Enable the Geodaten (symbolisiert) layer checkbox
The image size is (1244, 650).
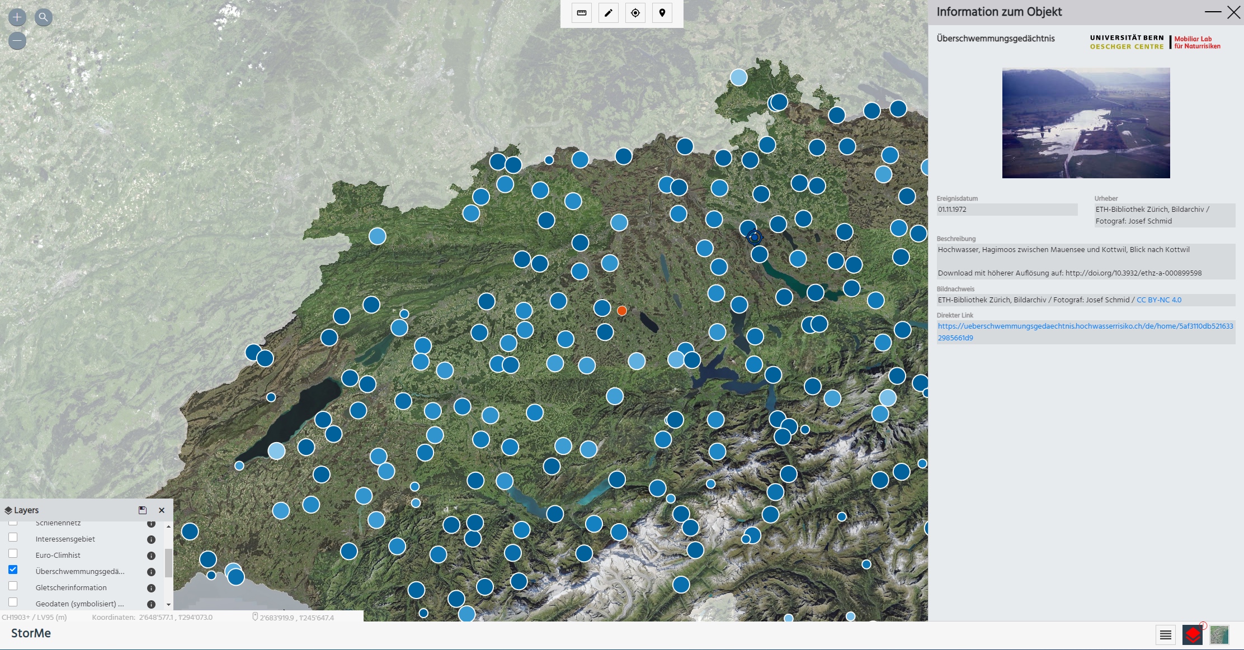tap(13, 602)
